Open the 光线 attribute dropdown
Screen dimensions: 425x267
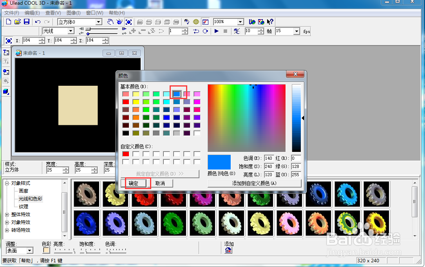(71, 31)
